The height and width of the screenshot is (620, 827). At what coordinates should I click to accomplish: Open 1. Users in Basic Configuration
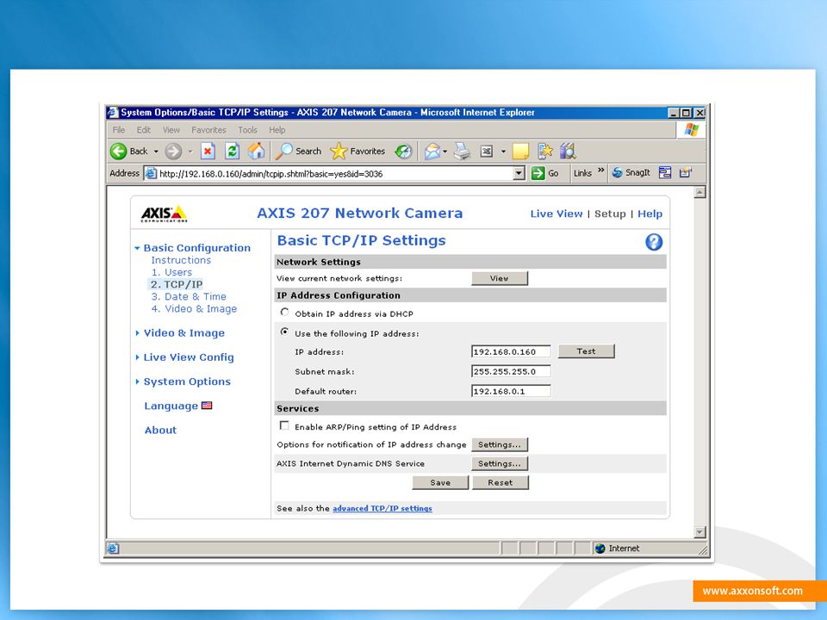(171, 272)
